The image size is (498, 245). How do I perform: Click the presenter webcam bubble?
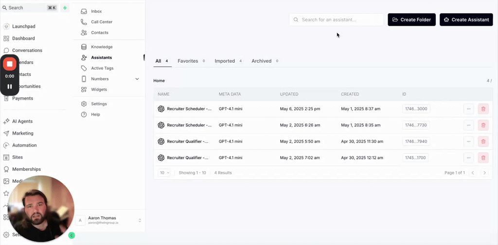pyautogui.click(x=41, y=209)
